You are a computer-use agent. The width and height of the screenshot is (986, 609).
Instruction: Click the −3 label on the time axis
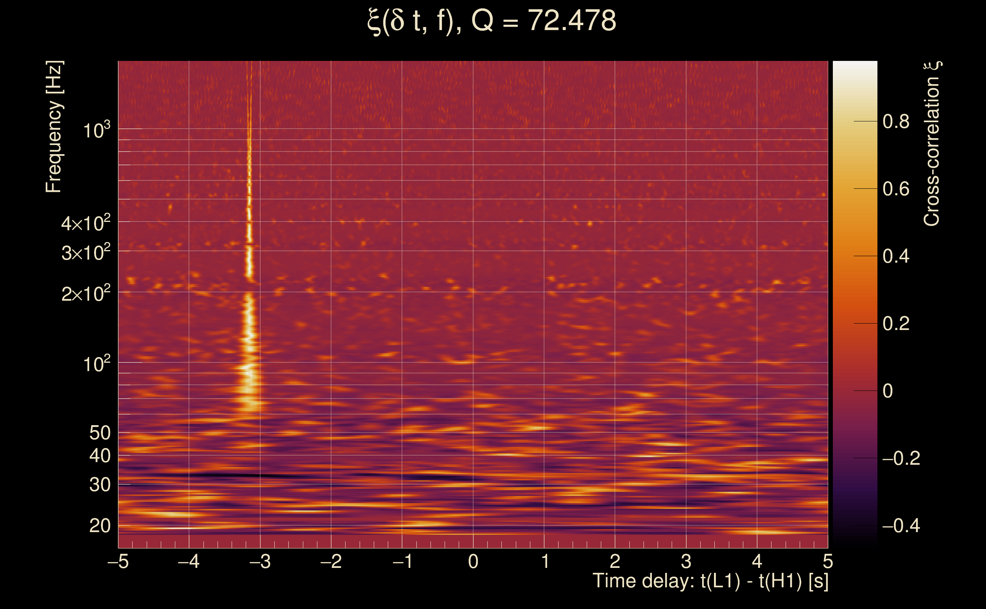[x=260, y=561]
